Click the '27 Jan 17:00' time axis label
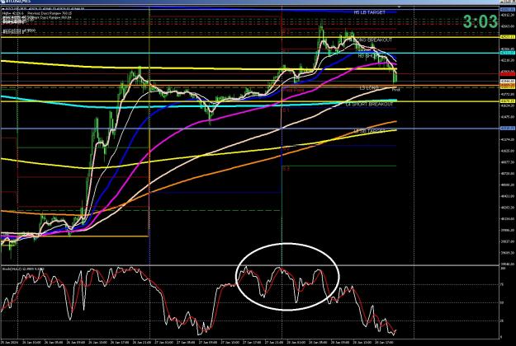Image resolution: width=516 pixels, height=346 pixels. click(x=252, y=342)
